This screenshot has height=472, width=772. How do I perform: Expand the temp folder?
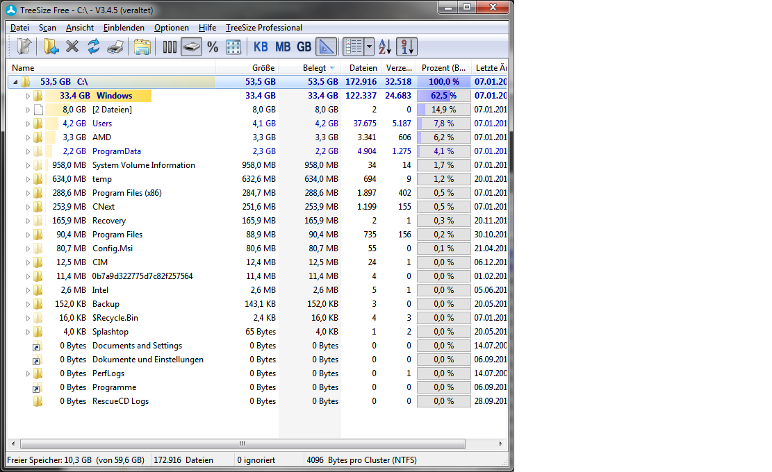[x=28, y=179]
